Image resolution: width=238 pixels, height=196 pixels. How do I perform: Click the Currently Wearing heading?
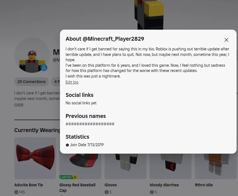(x=37, y=130)
